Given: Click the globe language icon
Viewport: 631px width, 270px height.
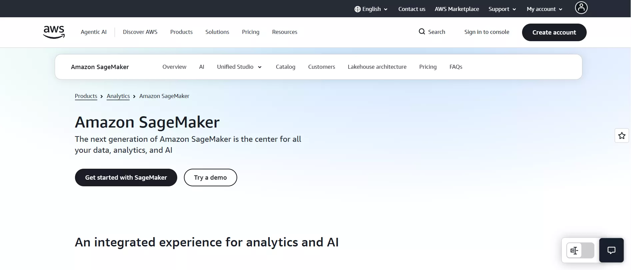Looking at the screenshot, I should 357,9.
